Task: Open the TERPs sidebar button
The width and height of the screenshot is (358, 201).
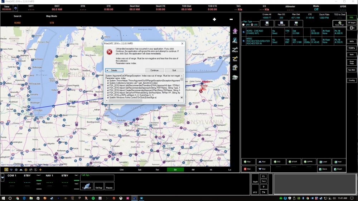Action: pyautogui.click(x=352, y=48)
